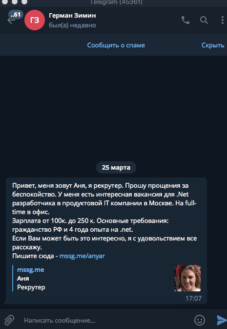Go back using the arrow icon

pyautogui.click(x=11, y=21)
